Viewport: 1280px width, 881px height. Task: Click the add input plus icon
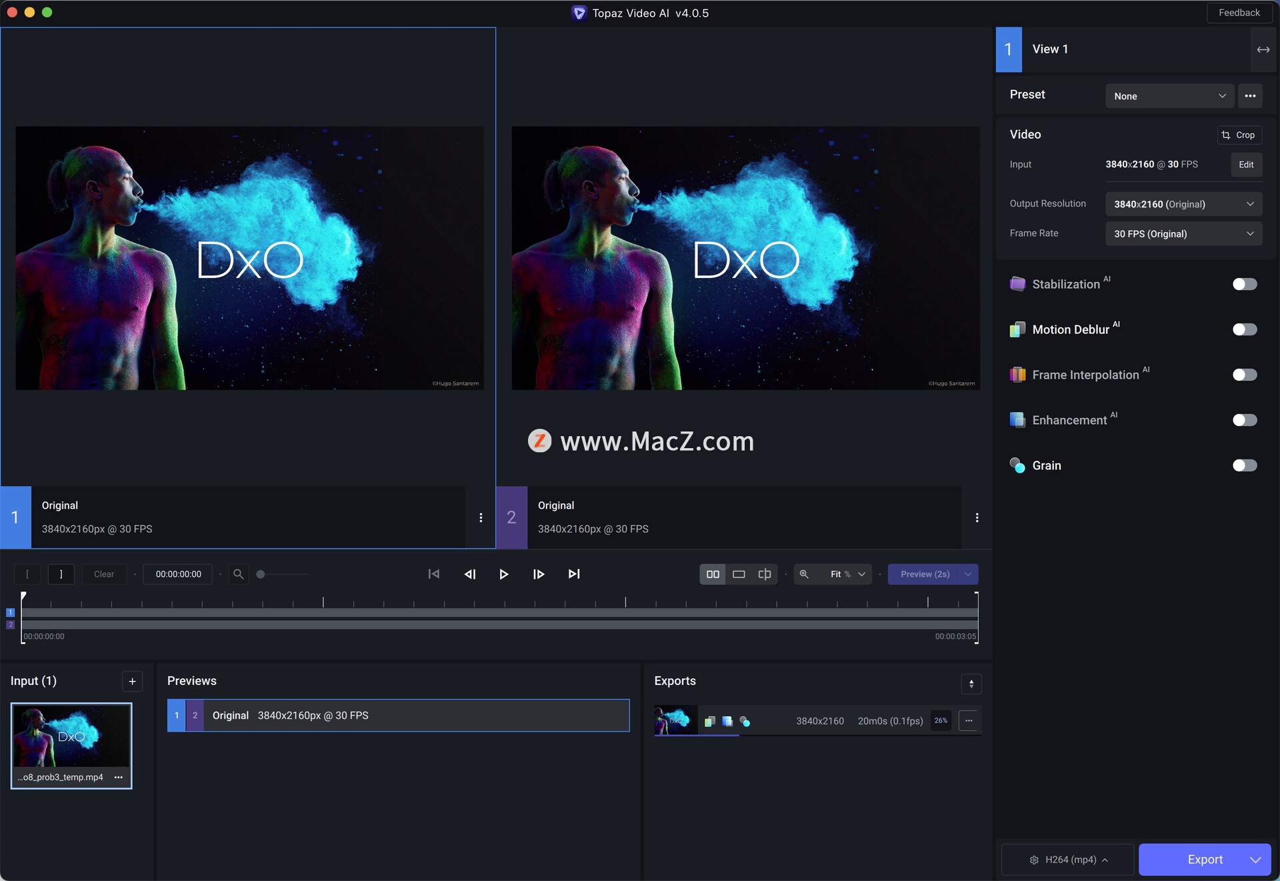coord(132,681)
